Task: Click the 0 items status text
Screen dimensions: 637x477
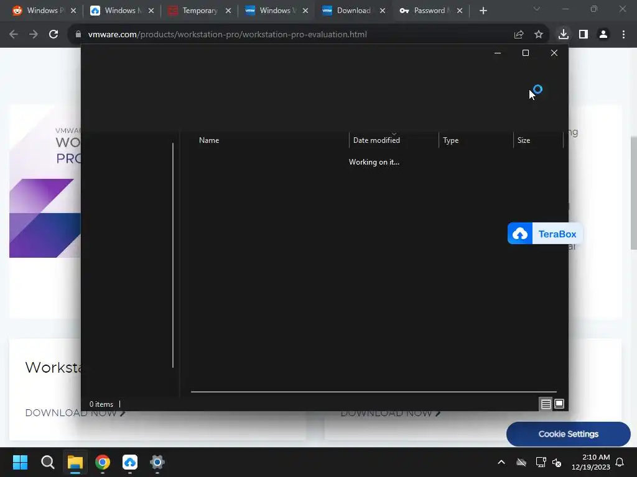Action: click(x=101, y=404)
